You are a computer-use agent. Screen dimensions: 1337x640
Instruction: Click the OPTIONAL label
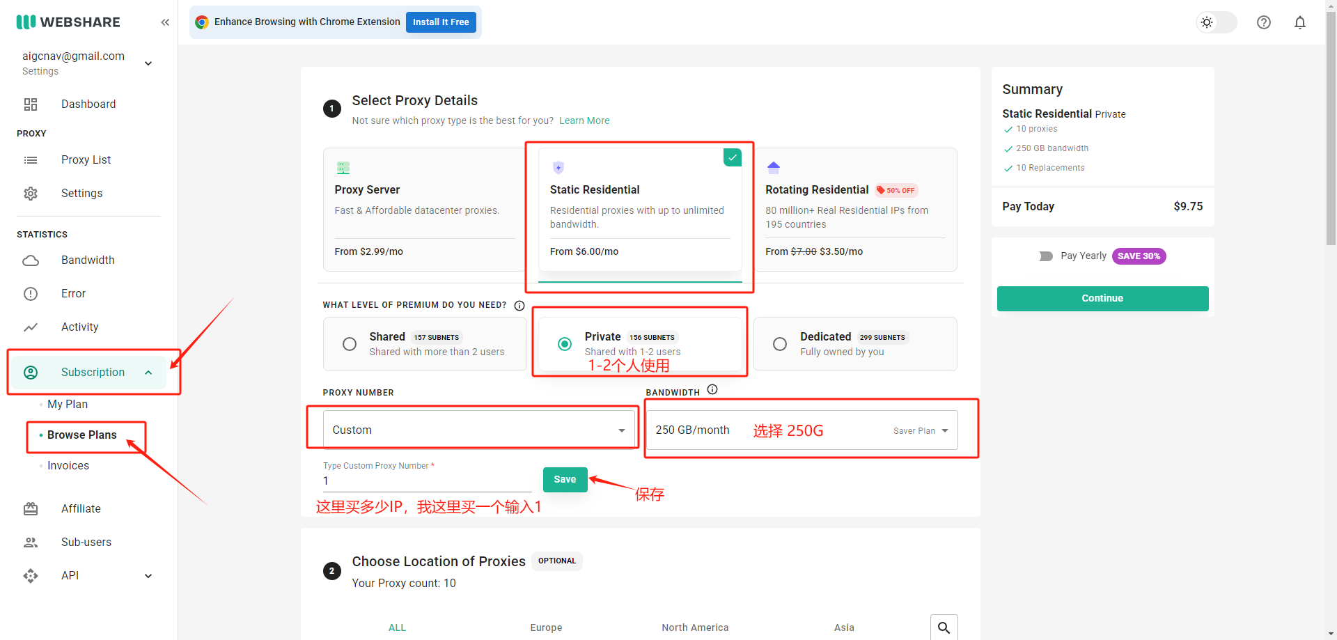coord(557,561)
